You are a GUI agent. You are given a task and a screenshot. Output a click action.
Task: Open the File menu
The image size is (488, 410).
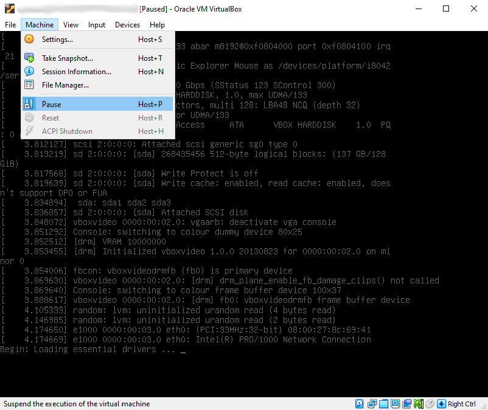coord(10,24)
